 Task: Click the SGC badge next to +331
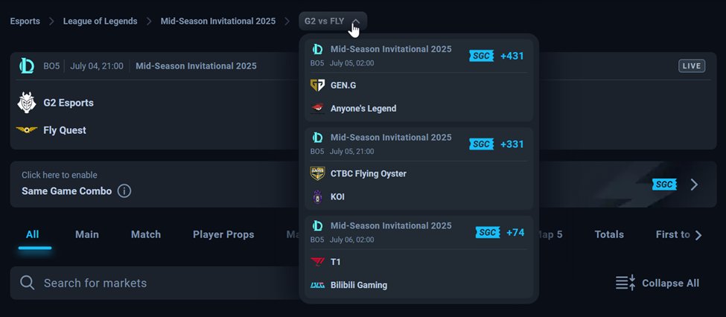(x=482, y=144)
